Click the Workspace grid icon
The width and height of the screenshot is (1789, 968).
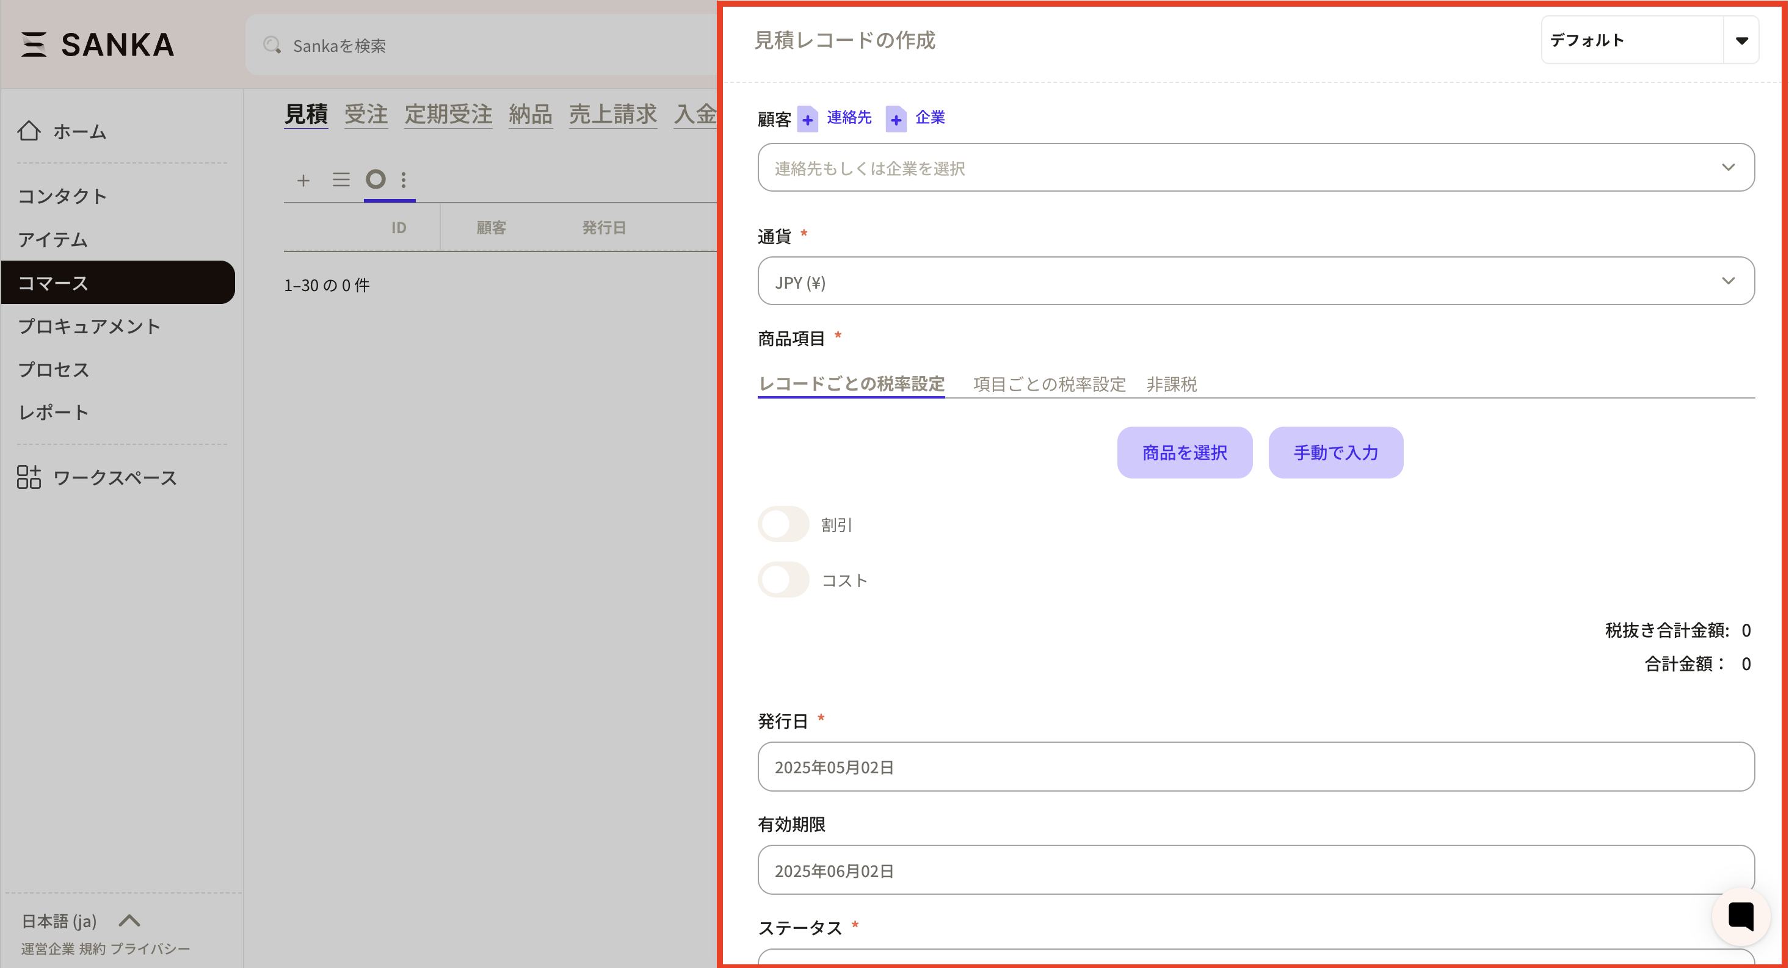point(29,477)
